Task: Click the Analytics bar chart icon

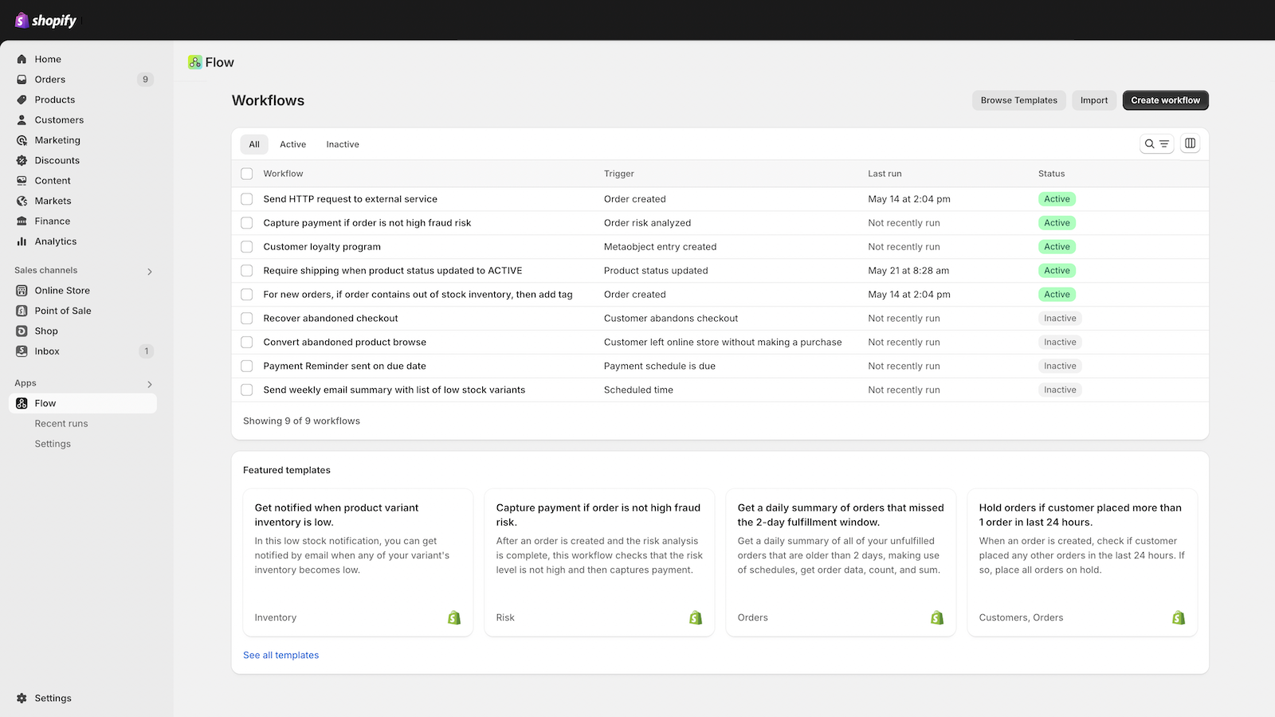Action: point(22,241)
